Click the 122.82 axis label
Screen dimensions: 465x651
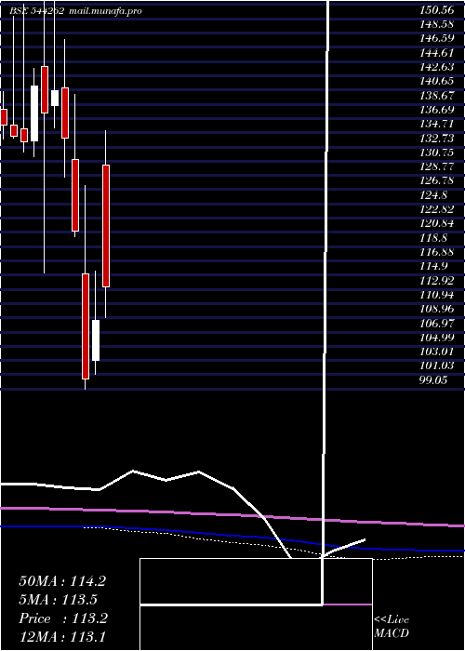(437, 209)
